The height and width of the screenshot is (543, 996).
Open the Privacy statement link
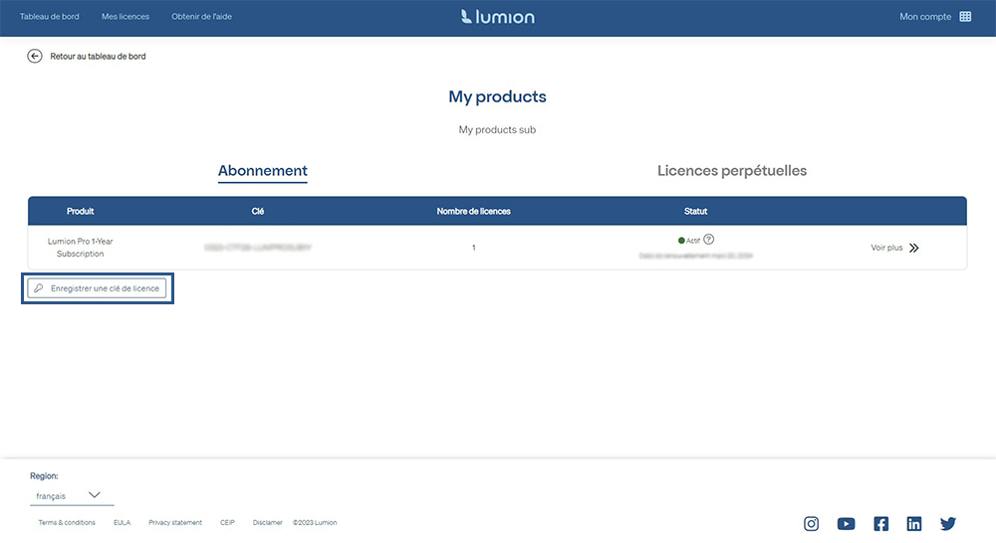[x=175, y=523]
